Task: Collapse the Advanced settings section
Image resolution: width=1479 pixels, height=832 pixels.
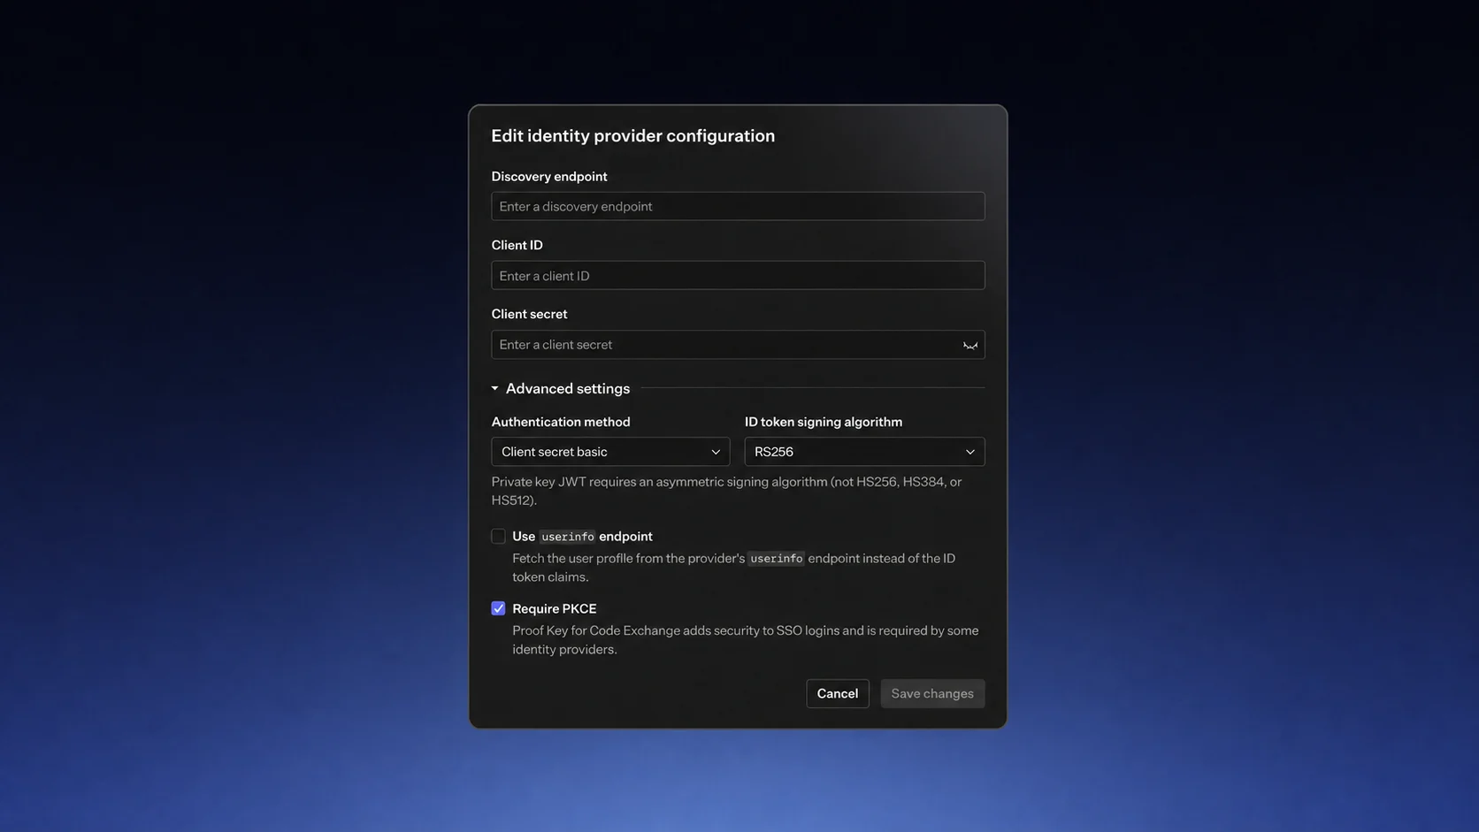Action: [x=561, y=388]
